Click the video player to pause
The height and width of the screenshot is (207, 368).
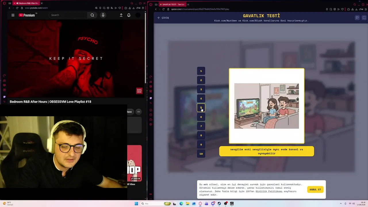coord(76,59)
